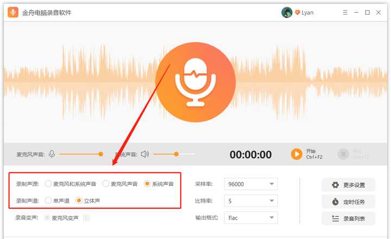This screenshot has width=391, height=239.
Task: Mute the microphone volume icon
Action: coord(52,154)
